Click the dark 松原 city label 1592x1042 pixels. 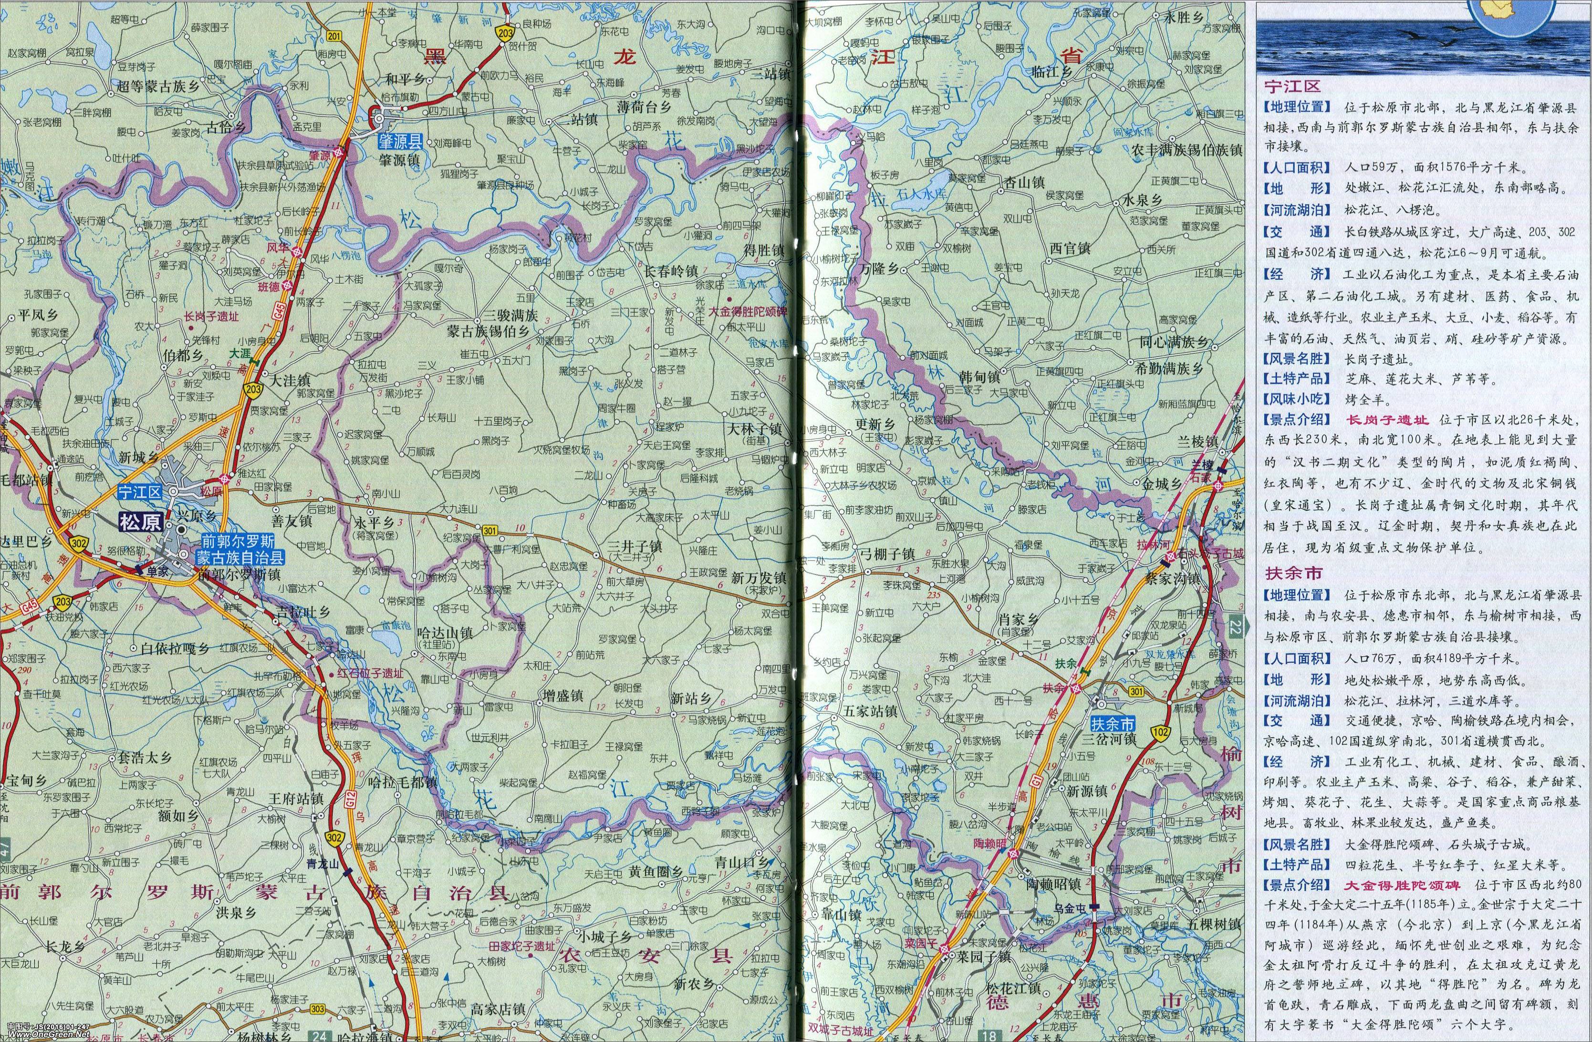click(x=140, y=521)
